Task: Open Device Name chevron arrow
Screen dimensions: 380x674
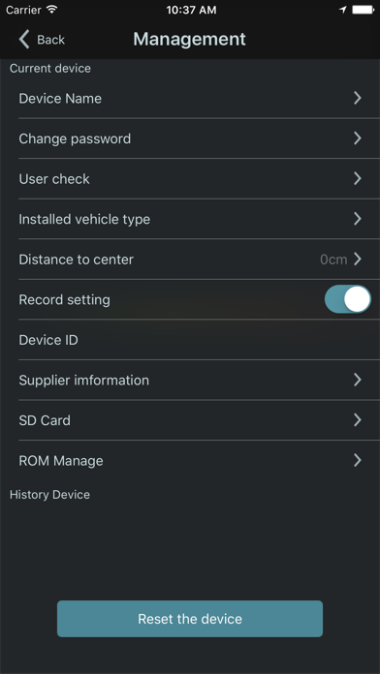Action: (357, 99)
